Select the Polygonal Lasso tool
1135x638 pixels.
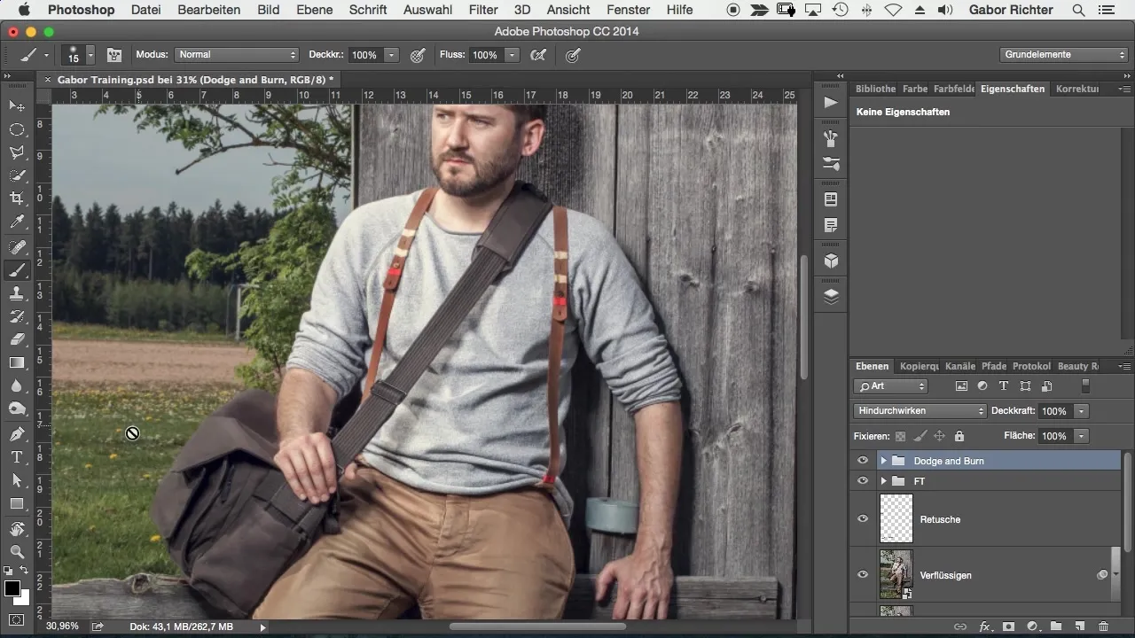(x=17, y=152)
